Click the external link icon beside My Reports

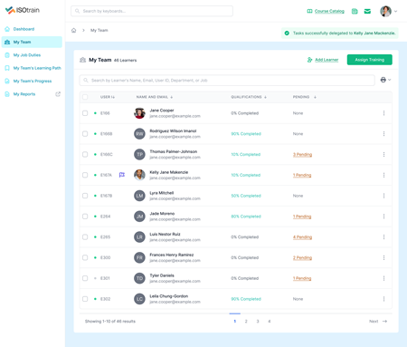[58, 94]
